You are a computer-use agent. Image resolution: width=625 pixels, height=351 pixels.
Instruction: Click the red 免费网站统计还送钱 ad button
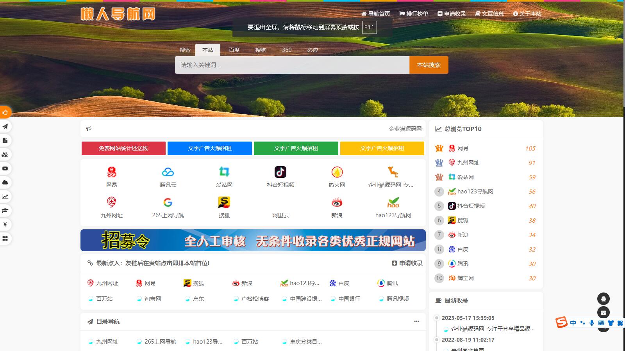point(123,148)
